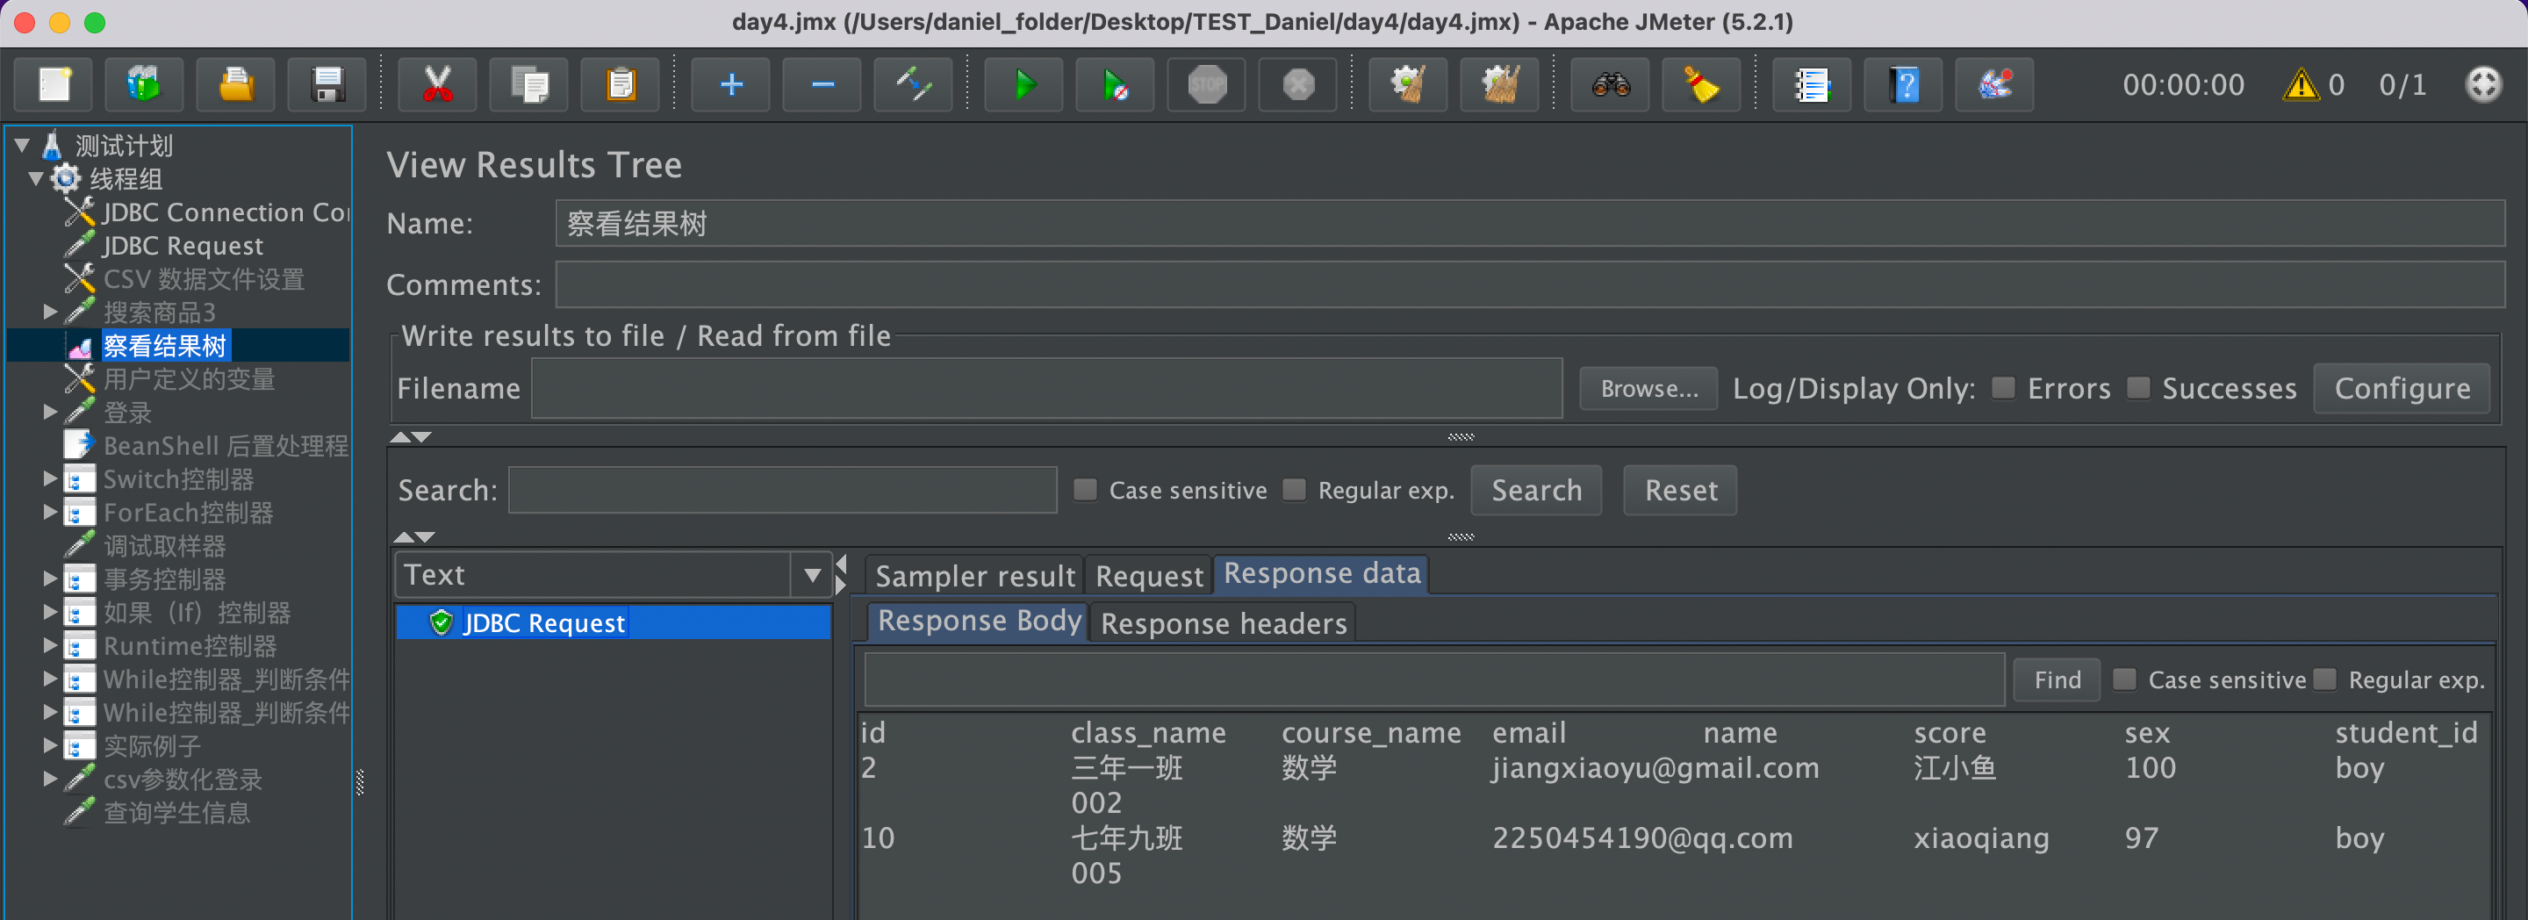Click the yellow warning log icon

pos(2302,84)
